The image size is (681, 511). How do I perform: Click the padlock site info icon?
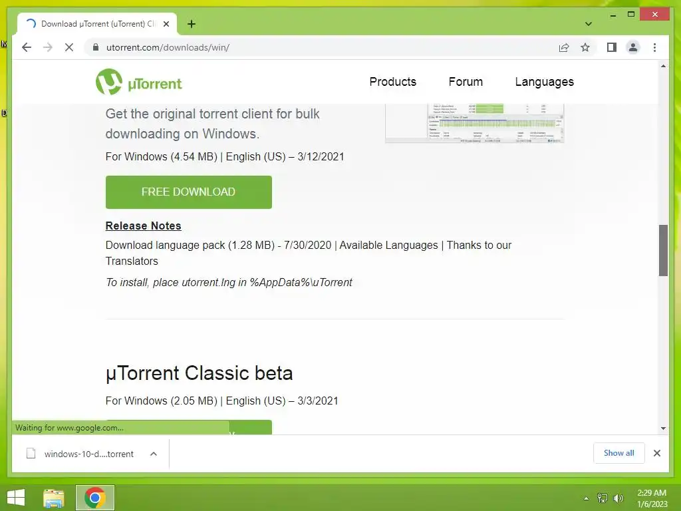click(96, 47)
